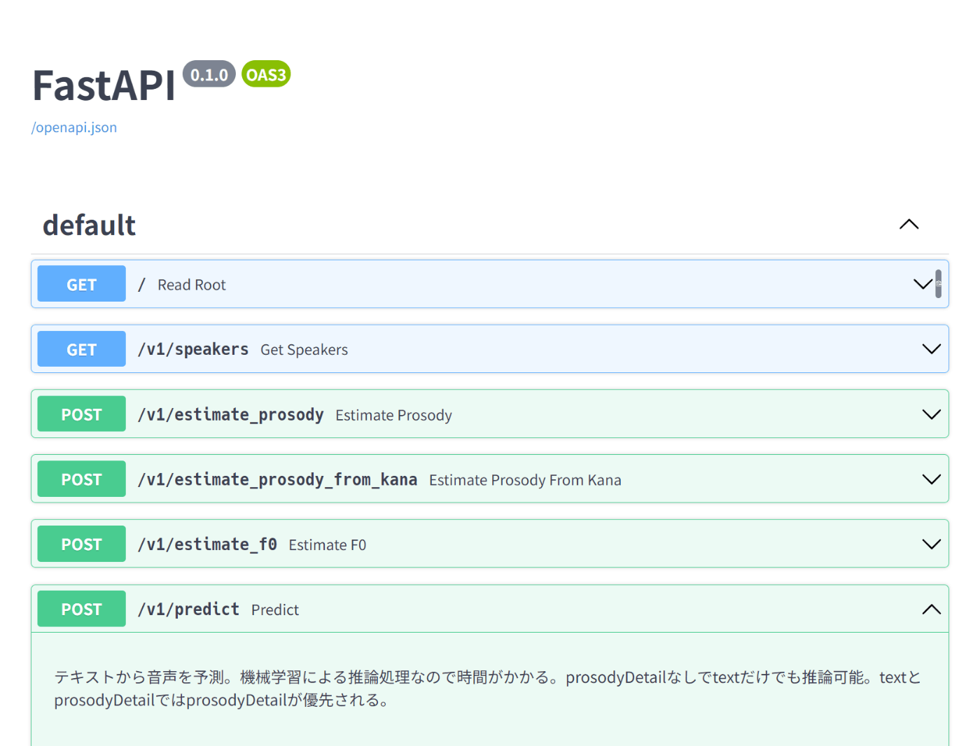Click the OAS3 badge
The width and height of the screenshot is (980, 746).
[x=266, y=74]
